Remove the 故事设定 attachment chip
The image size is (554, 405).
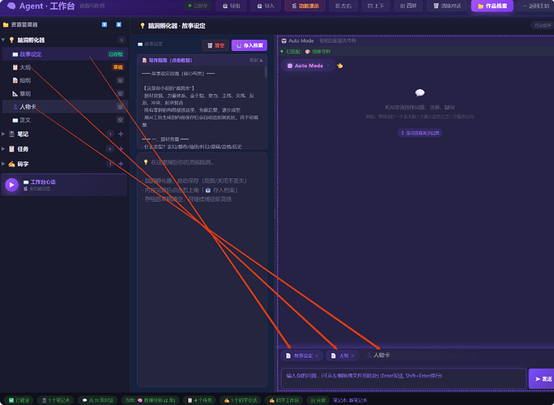click(317, 356)
